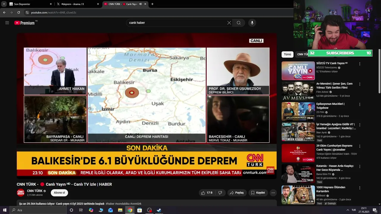Image resolution: width=381 pixels, height=214 pixels.
Task: Click the Kaydet save button
Action: (258, 193)
